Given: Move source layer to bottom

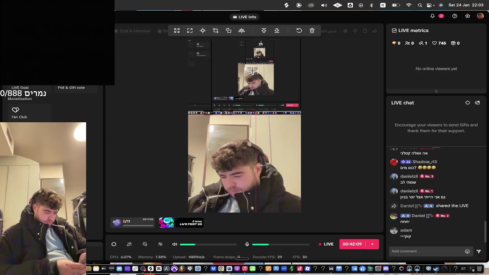Looking at the screenshot, I should [x=277, y=31].
